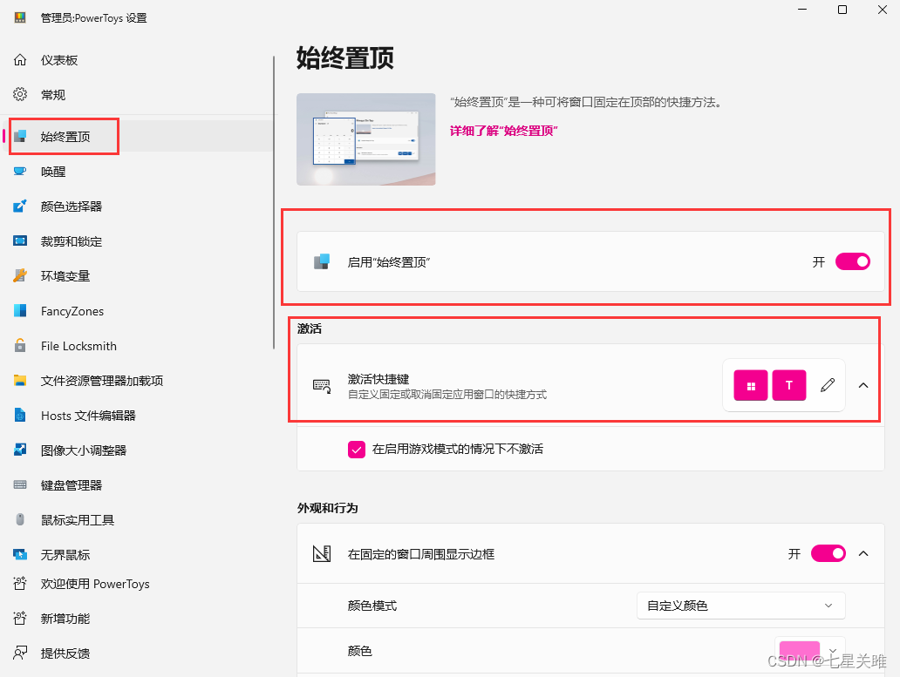
Task: Uncheck 在启用游戏模式的情况下不激活 checkbox
Action: [357, 449]
